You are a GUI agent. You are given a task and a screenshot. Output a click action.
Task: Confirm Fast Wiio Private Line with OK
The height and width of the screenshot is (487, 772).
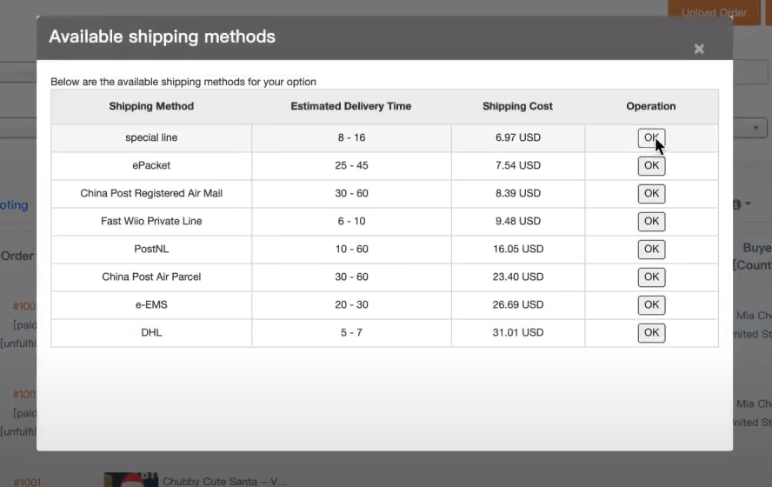pos(651,221)
